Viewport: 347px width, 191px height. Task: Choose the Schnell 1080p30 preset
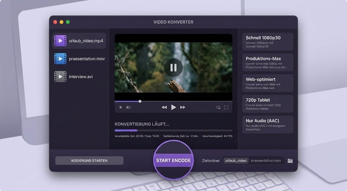click(x=268, y=42)
